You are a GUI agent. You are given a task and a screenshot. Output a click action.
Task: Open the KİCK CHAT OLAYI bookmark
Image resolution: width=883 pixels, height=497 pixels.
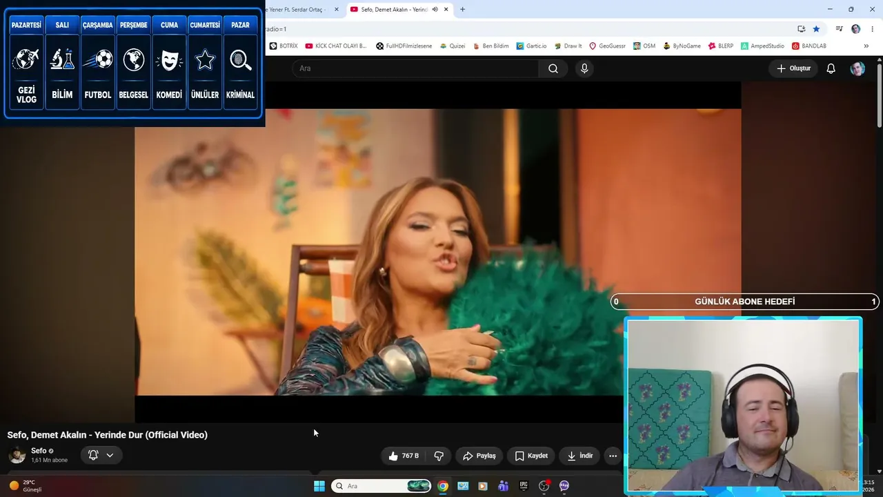(x=336, y=46)
